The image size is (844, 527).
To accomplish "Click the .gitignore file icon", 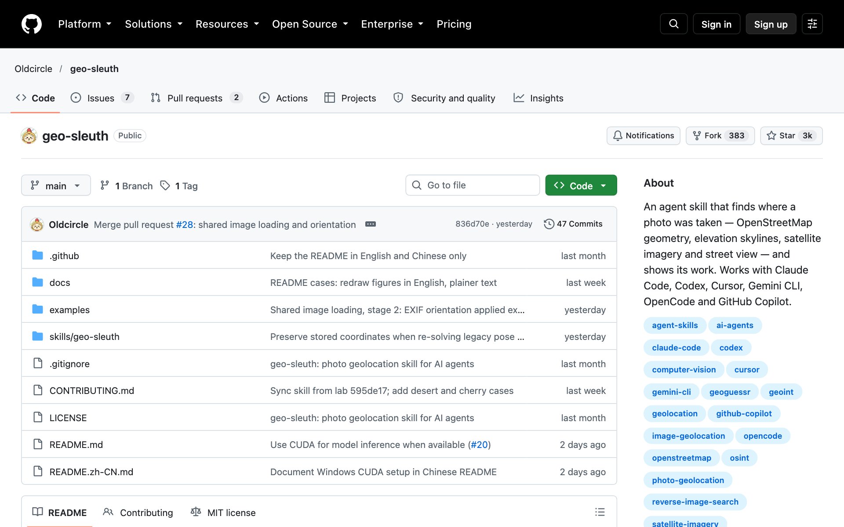I will [x=38, y=363].
